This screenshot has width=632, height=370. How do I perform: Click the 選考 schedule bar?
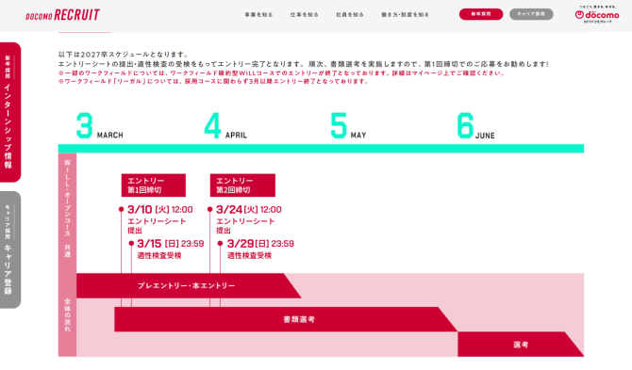pos(521,345)
